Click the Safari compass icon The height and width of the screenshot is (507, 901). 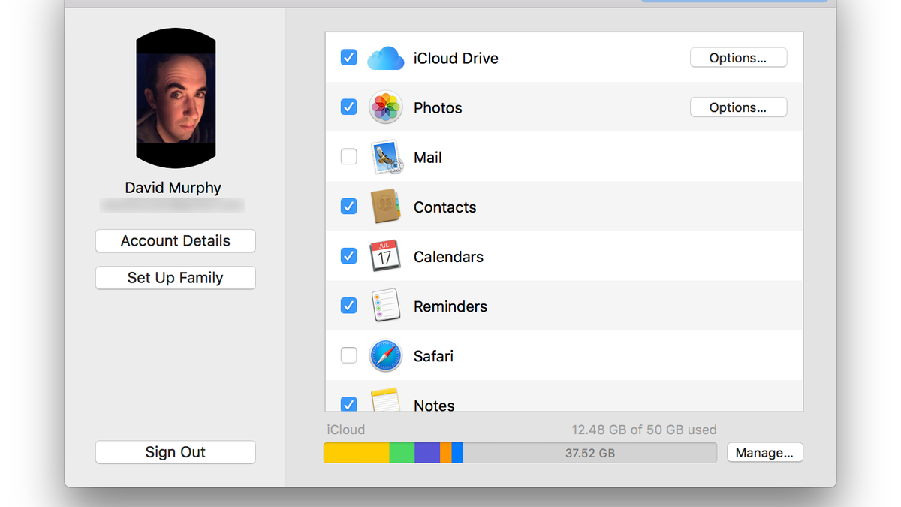tap(386, 356)
